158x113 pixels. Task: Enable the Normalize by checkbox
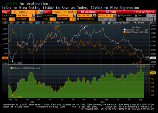pyautogui.click(x=78, y=19)
